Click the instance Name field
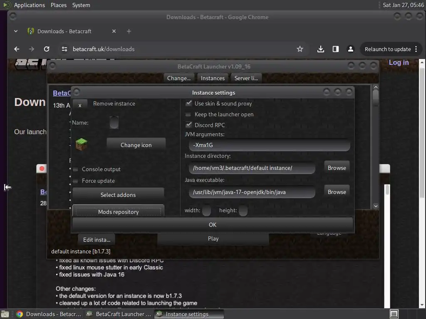 [x=114, y=123]
